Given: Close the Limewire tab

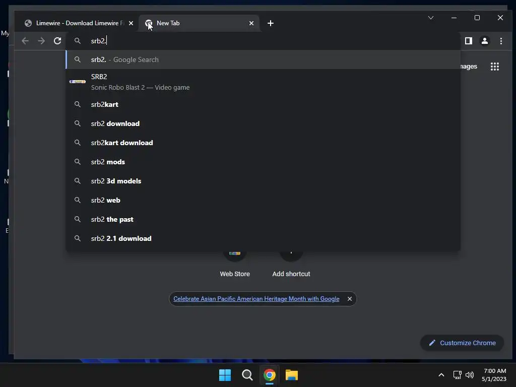Looking at the screenshot, I should [x=131, y=23].
